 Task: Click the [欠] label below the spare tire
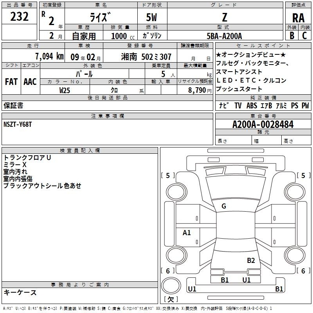tap(171, 299)
